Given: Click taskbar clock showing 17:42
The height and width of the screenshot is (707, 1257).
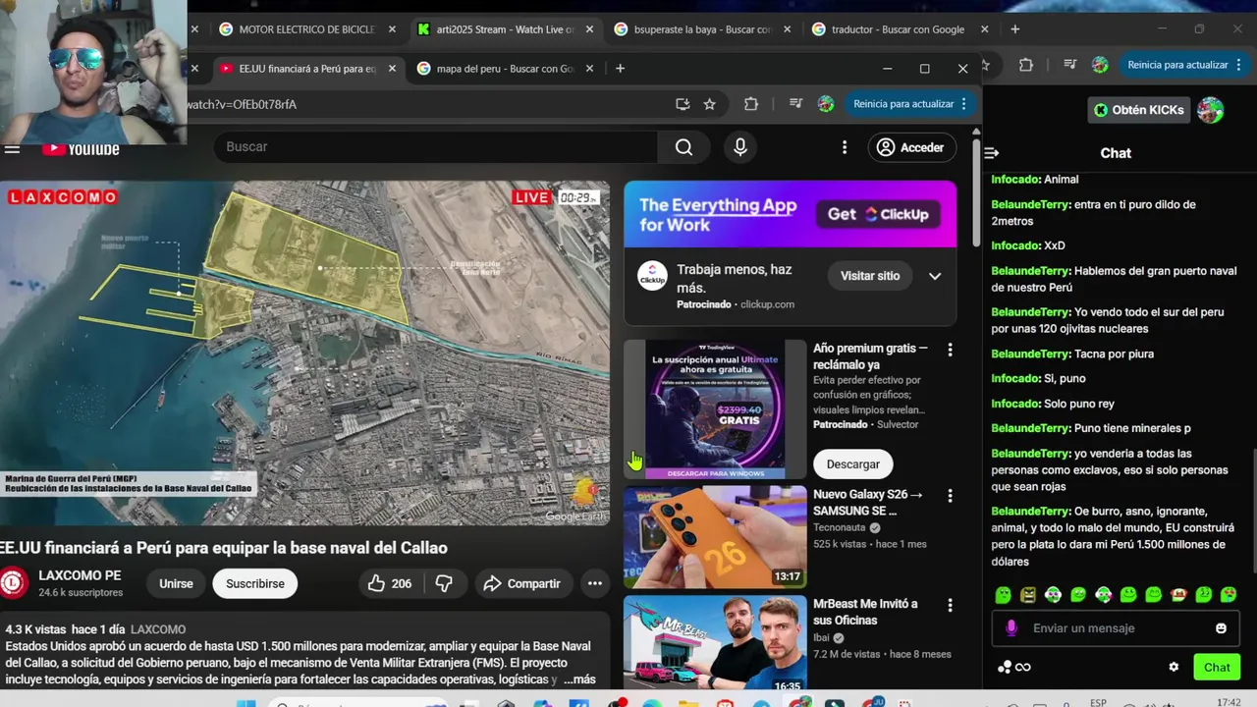Looking at the screenshot, I should 1229,703.
